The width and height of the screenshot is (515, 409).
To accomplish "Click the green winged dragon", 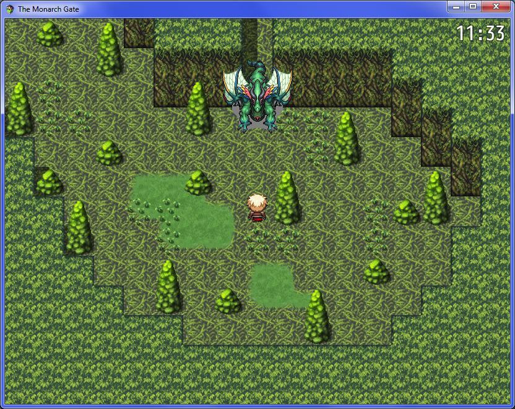I will click(x=257, y=96).
